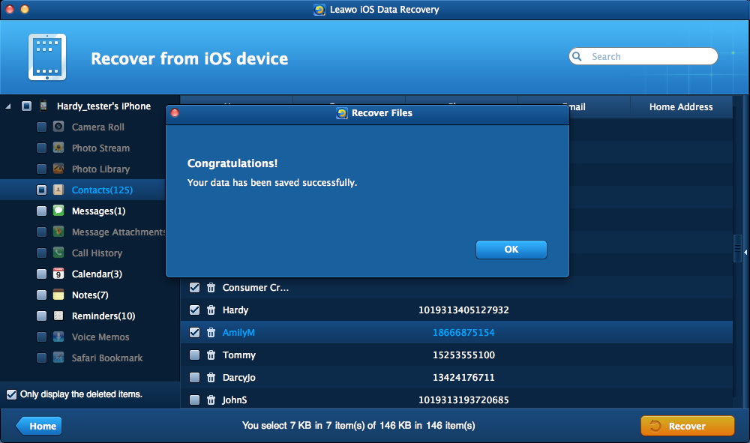Click the Calendar icon showing 9
750x443 pixels.
coord(58,274)
